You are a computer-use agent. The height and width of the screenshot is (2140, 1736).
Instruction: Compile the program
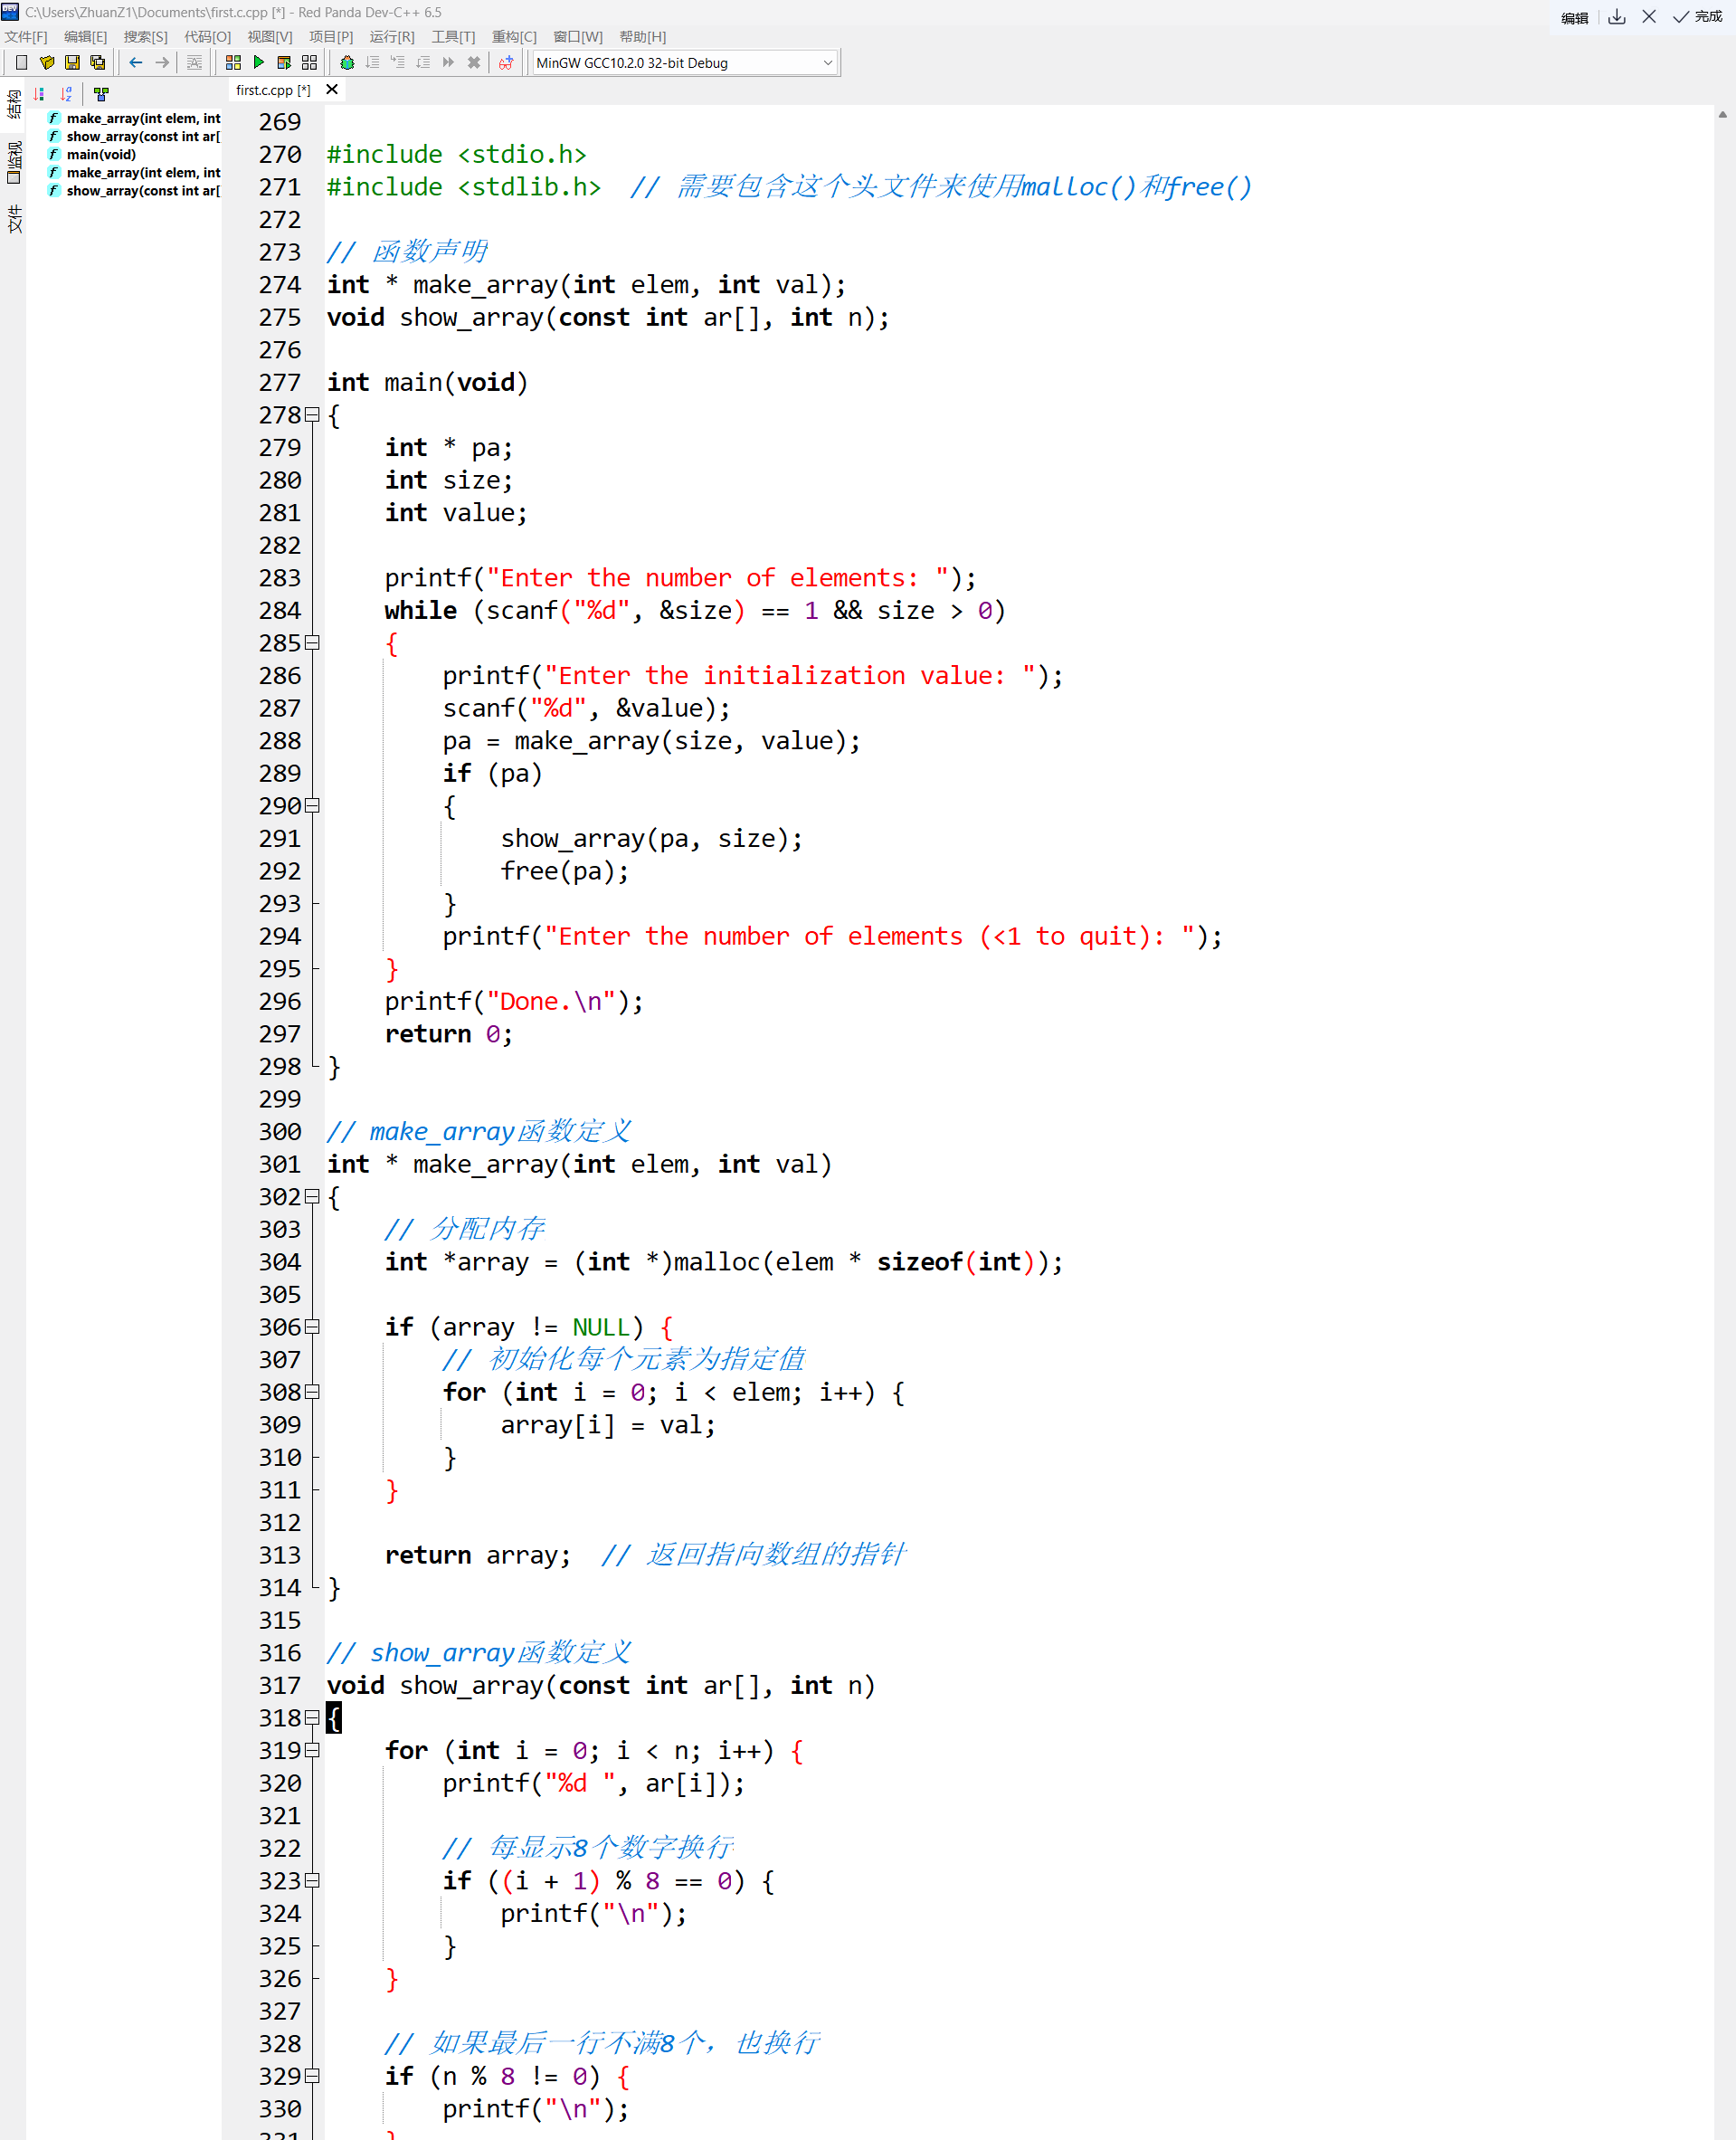point(233,63)
